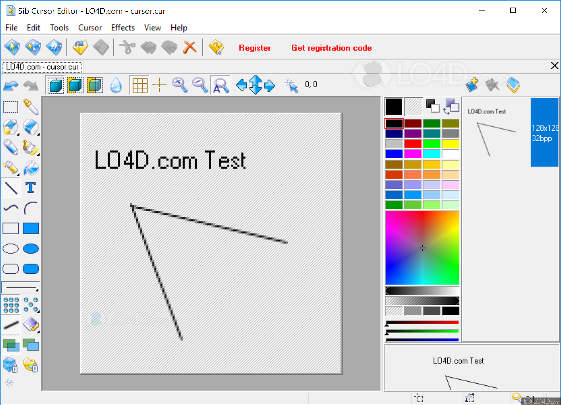Select the rectangular selection tool
561x405 pixels.
click(x=11, y=107)
